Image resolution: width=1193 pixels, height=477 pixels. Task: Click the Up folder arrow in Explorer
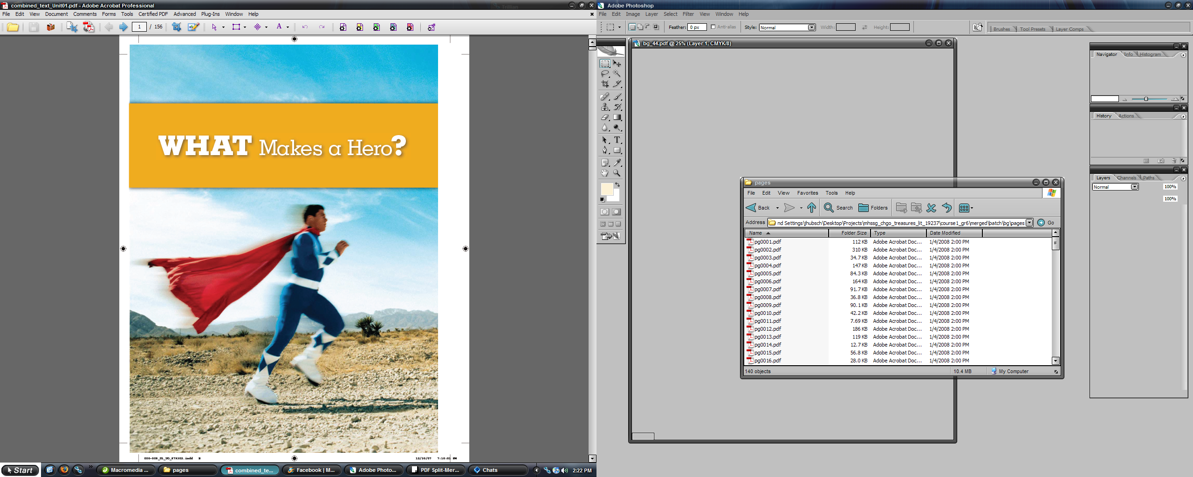pyautogui.click(x=811, y=208)
